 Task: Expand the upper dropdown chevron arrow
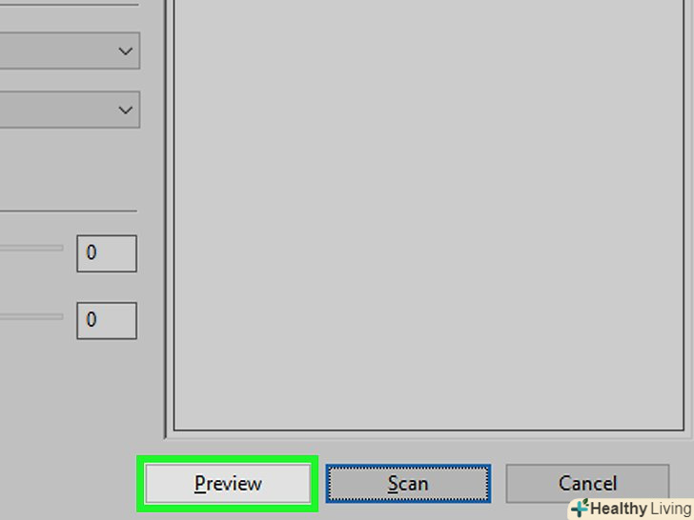tap(126, 51)
